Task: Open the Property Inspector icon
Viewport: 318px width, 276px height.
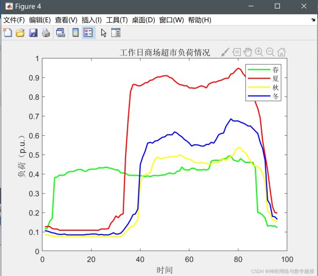Action: click(x=116, y=33)
